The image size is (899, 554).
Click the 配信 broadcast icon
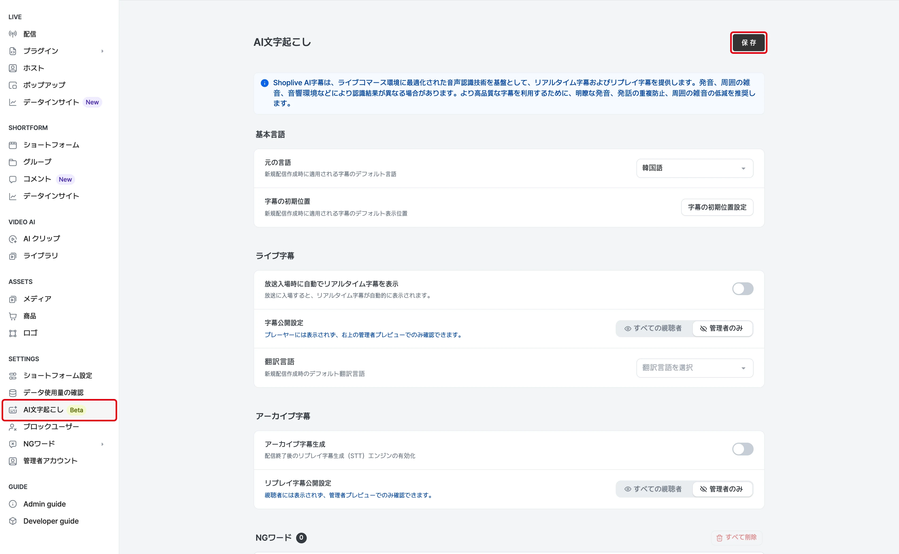pyautogui.click(x=13, y=34)
